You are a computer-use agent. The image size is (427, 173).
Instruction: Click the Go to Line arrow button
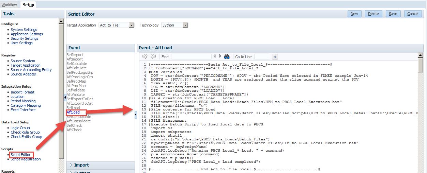tap(275, 57)
